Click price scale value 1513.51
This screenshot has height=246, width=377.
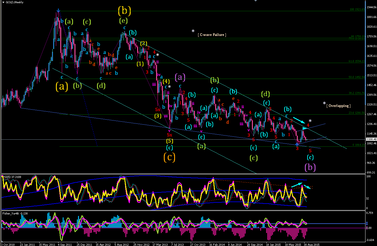[371, 75]
